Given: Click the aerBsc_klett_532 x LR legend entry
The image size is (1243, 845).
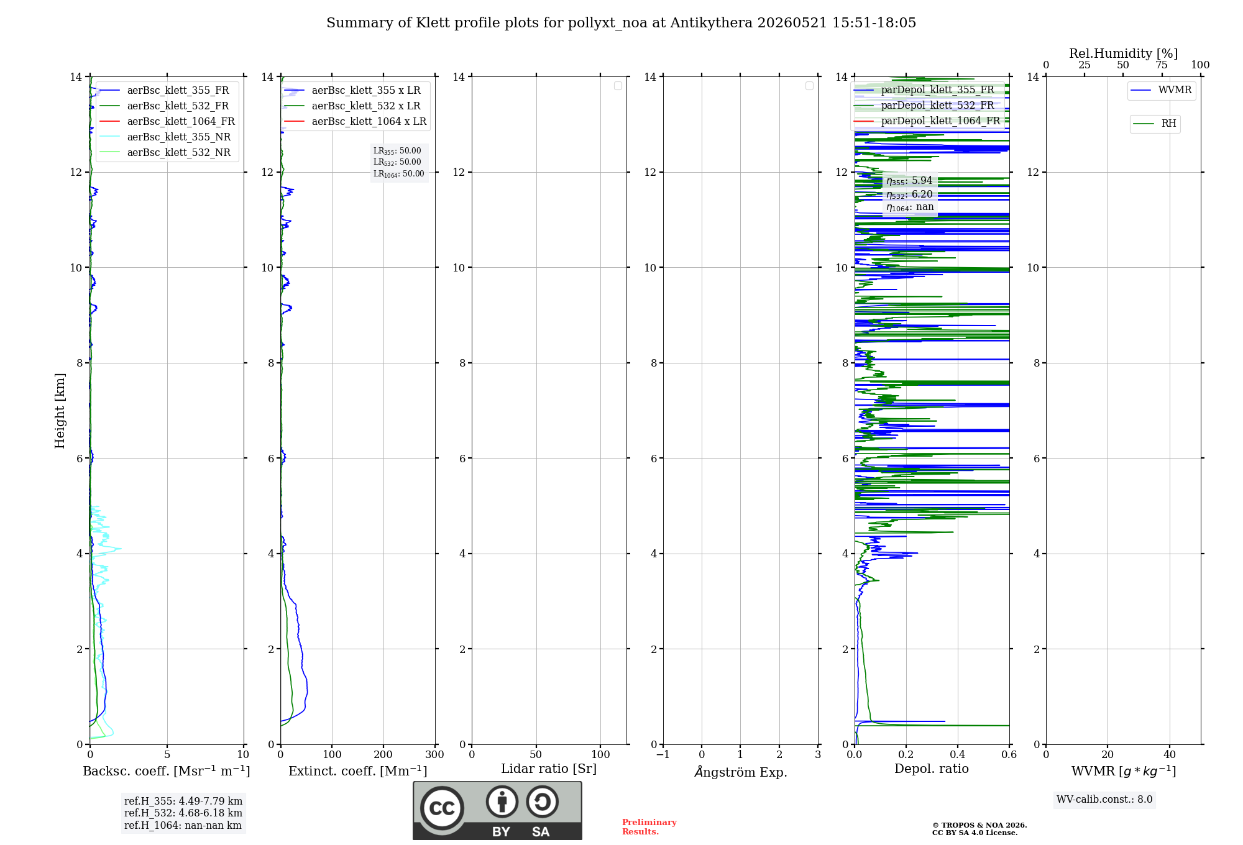Looking at the screenshot, I should (352, 106).
